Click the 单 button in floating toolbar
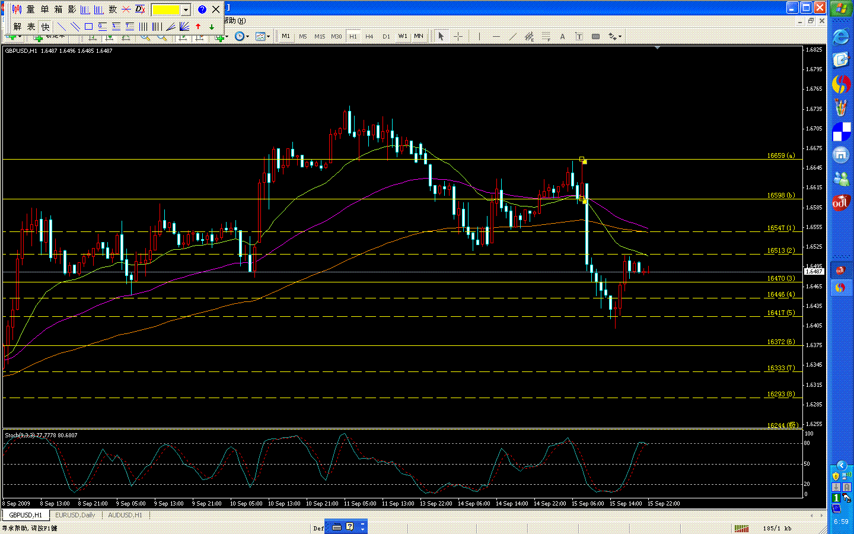The width and height of the screenshot is (854, 534). tap(44, 9)
